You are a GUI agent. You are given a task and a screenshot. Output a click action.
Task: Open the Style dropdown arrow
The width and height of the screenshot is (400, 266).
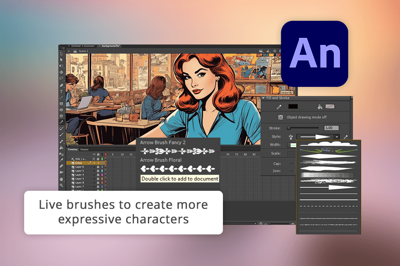coord(337,137)
